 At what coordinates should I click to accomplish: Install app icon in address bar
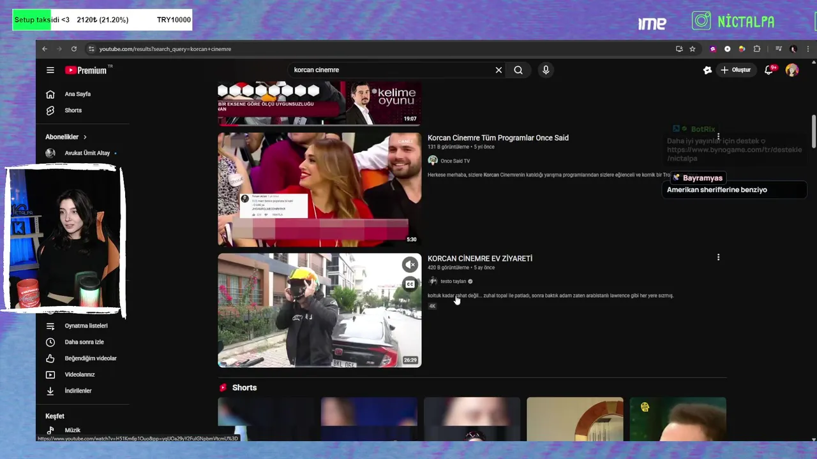pos(679,49)
